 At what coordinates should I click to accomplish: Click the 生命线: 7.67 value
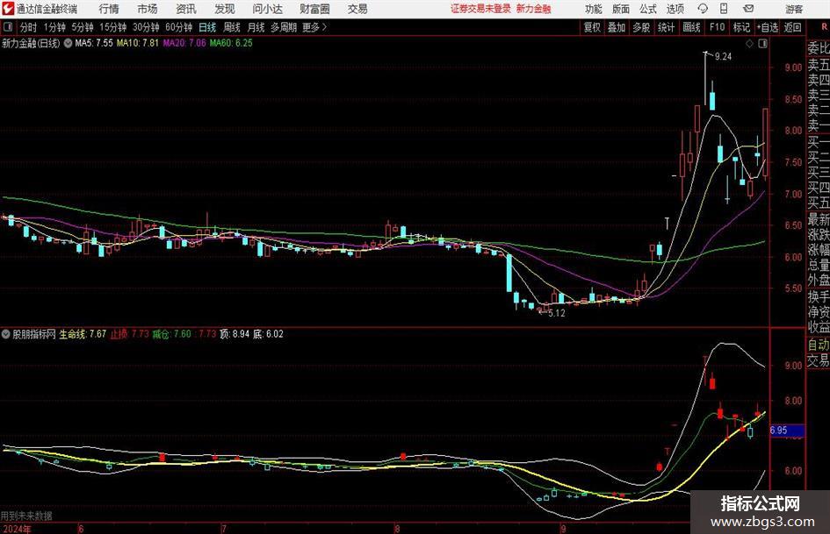pyautogui.click(x=83, y=334)
